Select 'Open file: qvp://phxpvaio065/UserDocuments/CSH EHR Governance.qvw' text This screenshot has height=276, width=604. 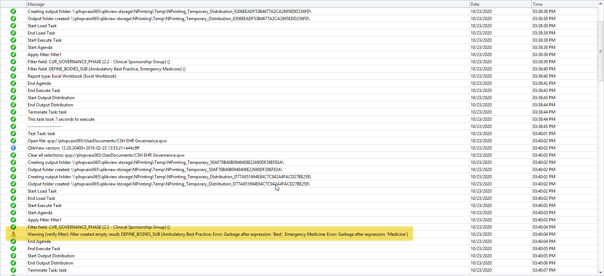[x=97, y=141]
